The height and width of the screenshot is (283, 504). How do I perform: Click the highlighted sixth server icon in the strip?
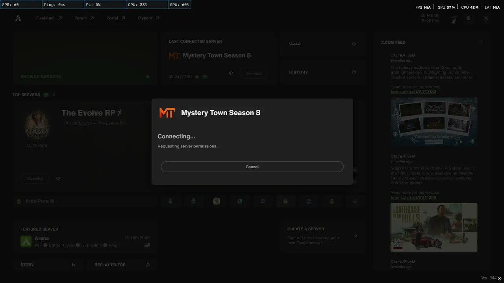[285, 201]
